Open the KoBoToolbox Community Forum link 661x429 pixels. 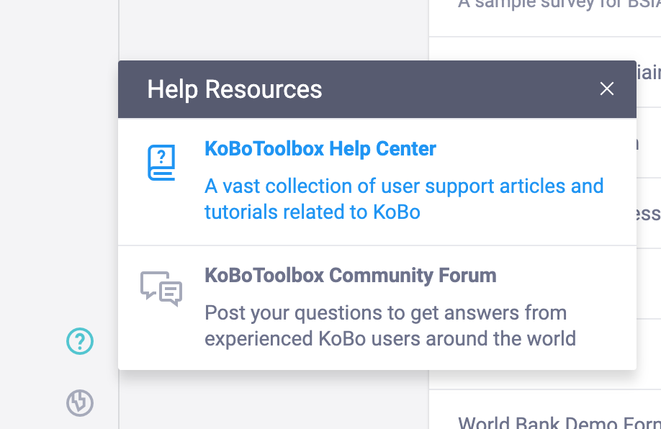pyautogui.click(x=351, y=275)
